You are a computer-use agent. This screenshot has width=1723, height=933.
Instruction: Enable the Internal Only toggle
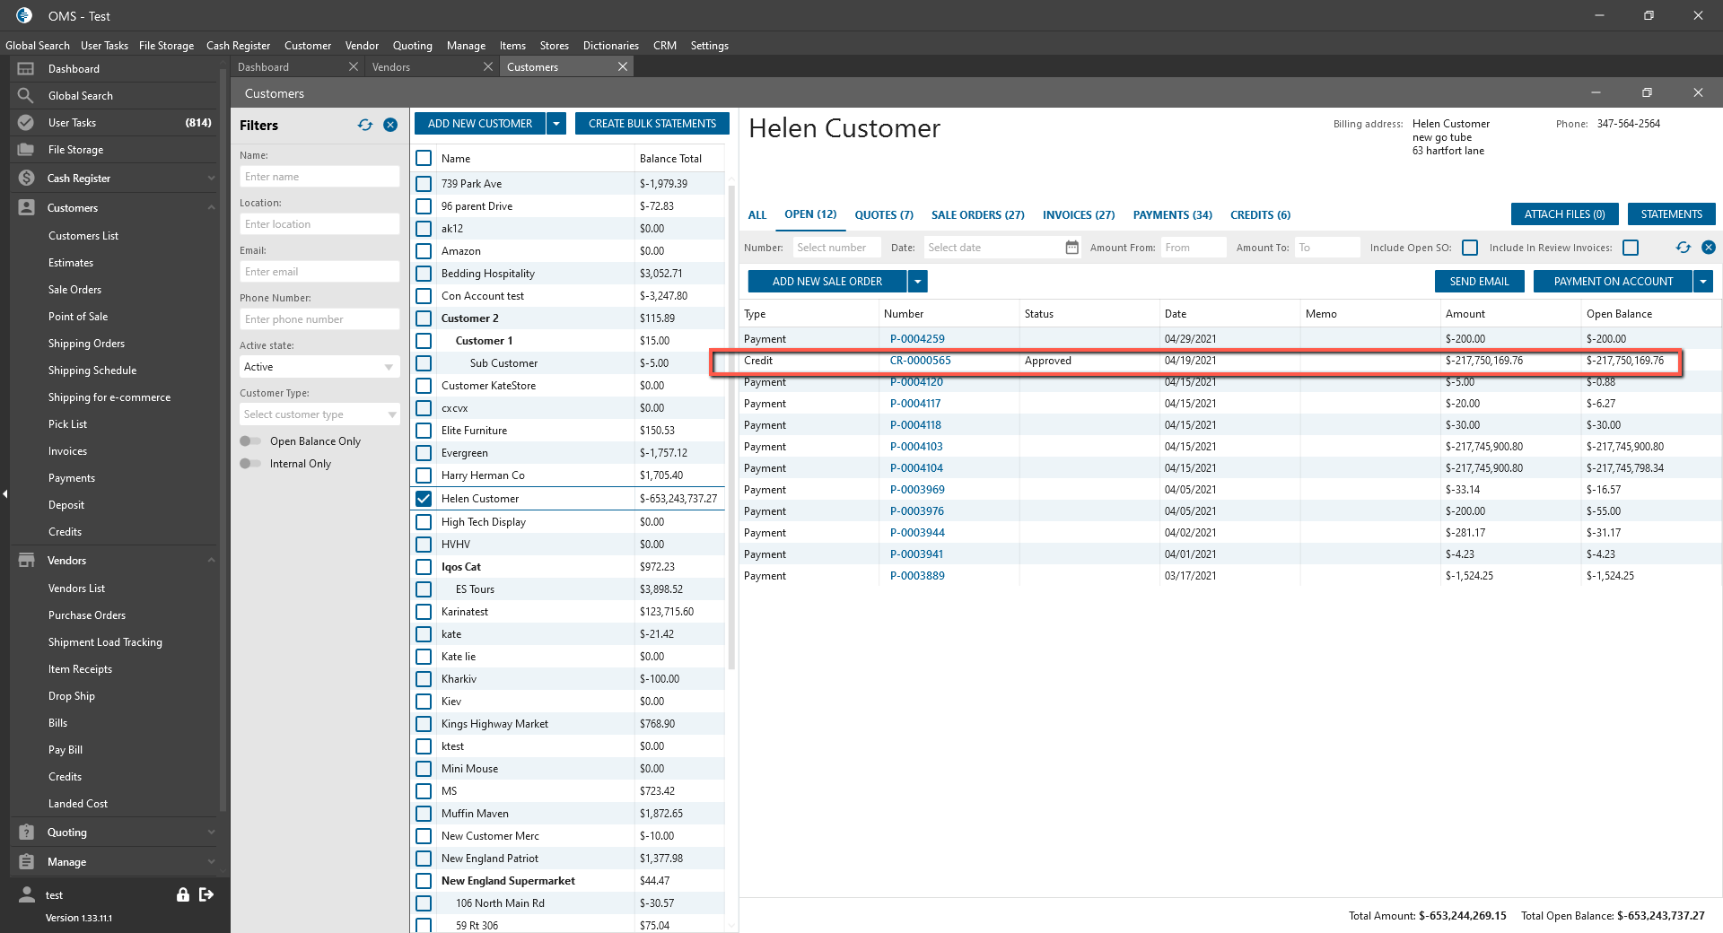[x=250, y=464]
